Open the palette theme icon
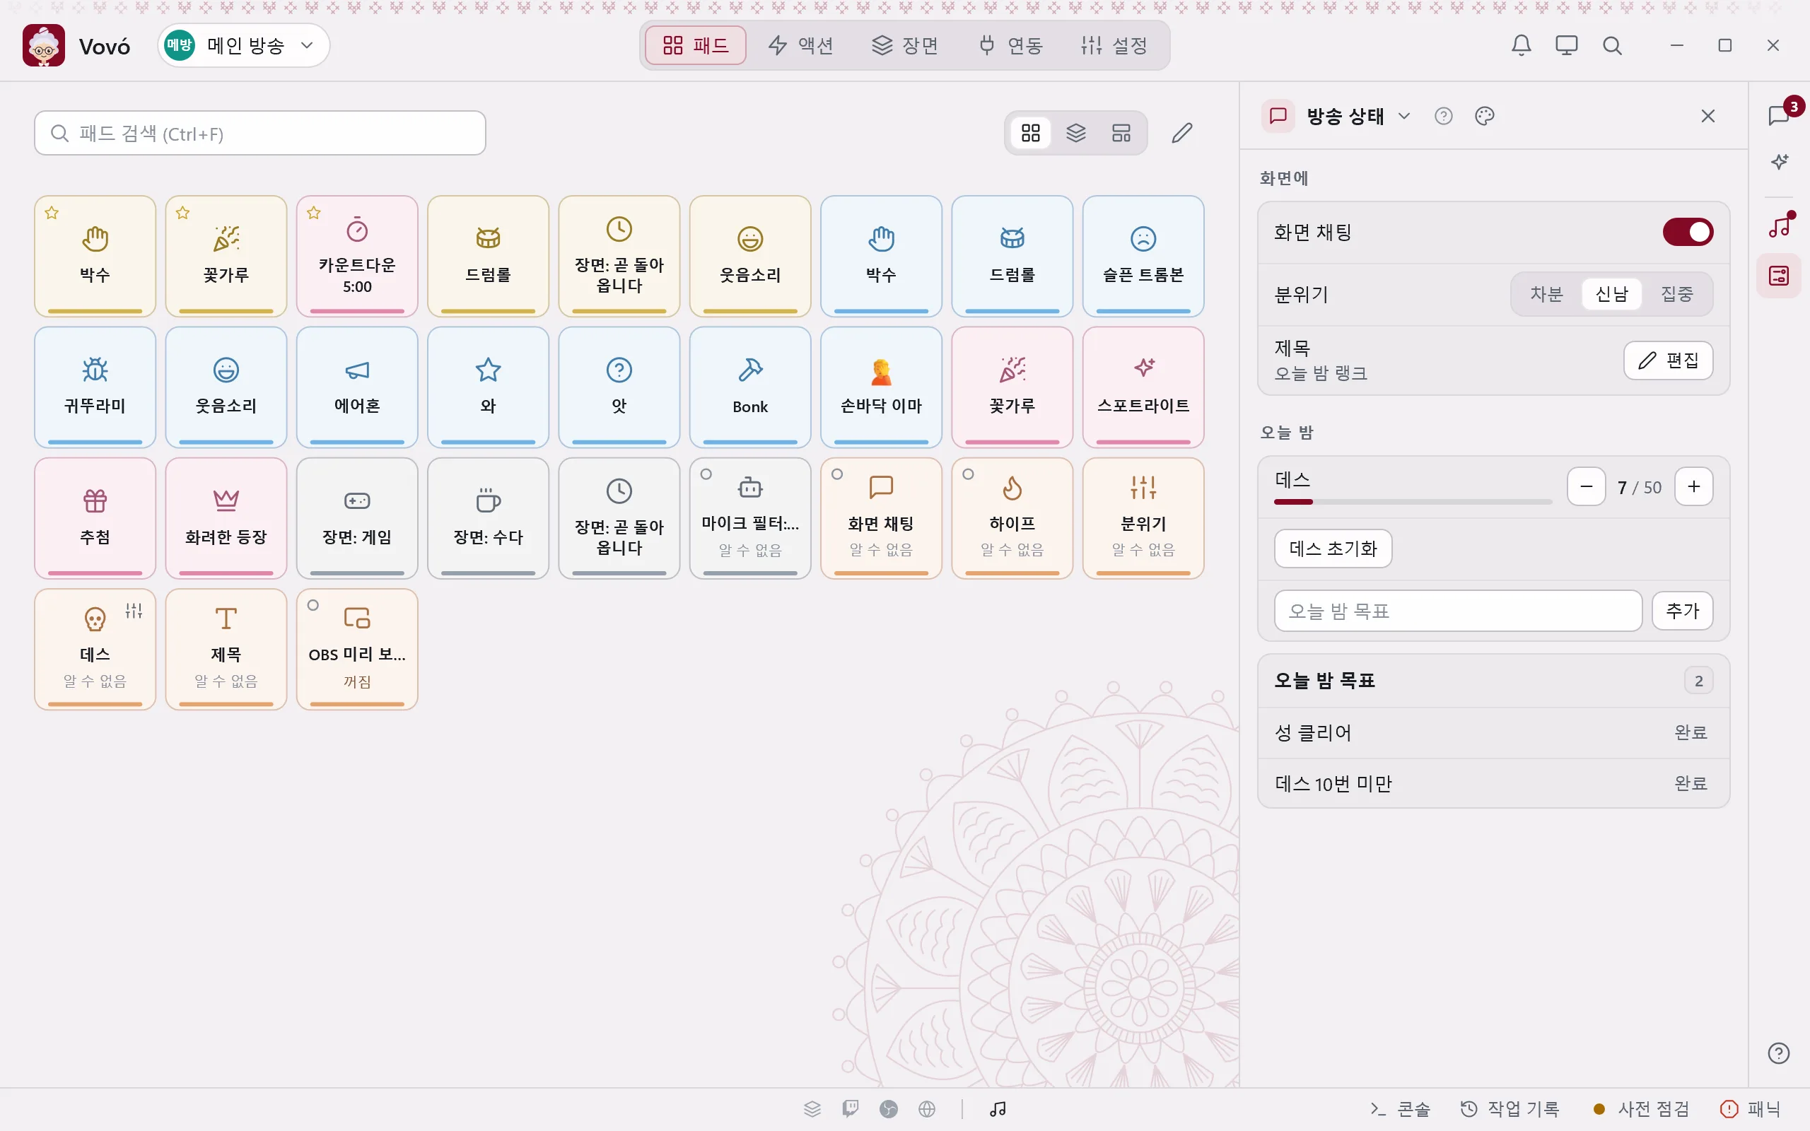Viewport: 1810px width, 1131px height. pyautogui.click(x=1485, y=116)
